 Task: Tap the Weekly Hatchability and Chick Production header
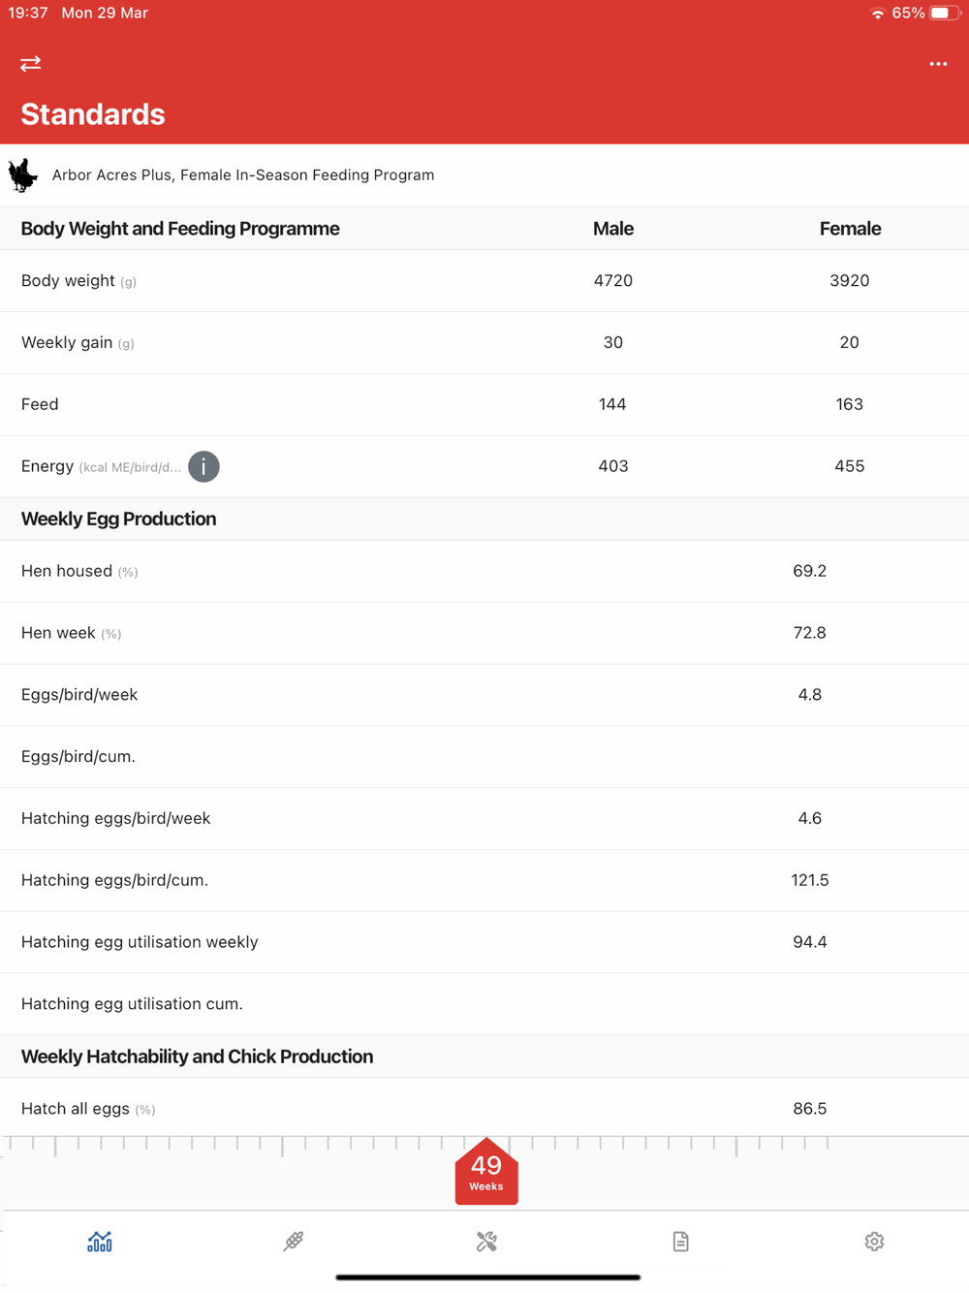point(197,1056)
